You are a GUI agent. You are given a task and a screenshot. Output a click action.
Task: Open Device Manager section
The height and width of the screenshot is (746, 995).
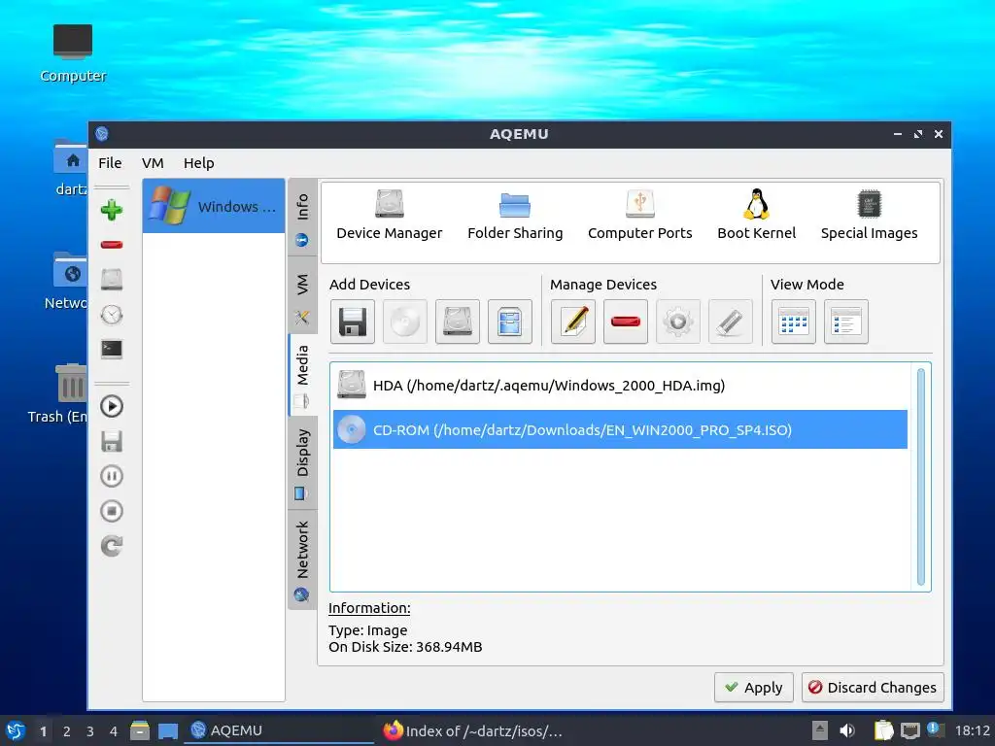pos(389,215)
